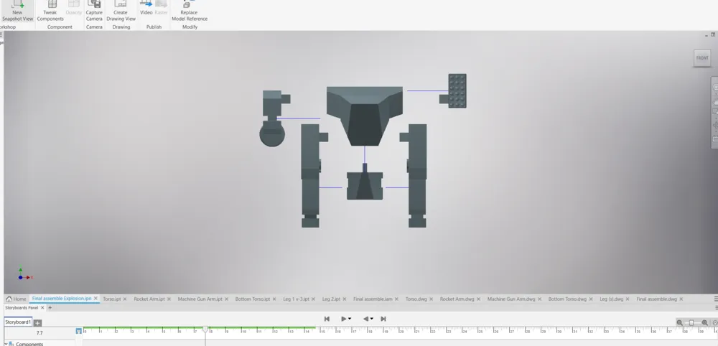Close the Rocket Arm.ipt tab
The height and width of the screenshot is (346, 718).
click(169, 299)
